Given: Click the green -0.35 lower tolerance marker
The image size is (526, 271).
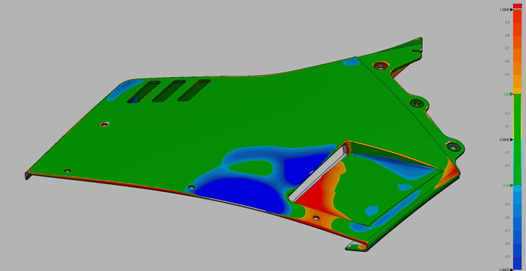Looking at the screenshot, I should (506, 185).
